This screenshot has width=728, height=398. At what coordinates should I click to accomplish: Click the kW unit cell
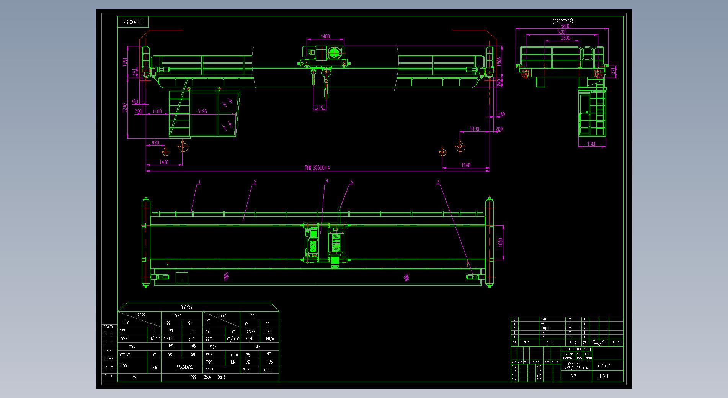pyautogui.click(x=155, y=367)
